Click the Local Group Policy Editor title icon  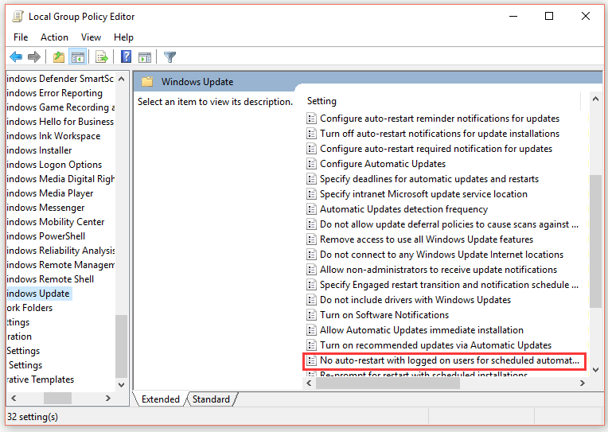[x=18, y=17]
